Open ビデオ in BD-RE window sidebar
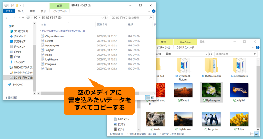This screenshot has width=263, height=139. pos(15,57)
